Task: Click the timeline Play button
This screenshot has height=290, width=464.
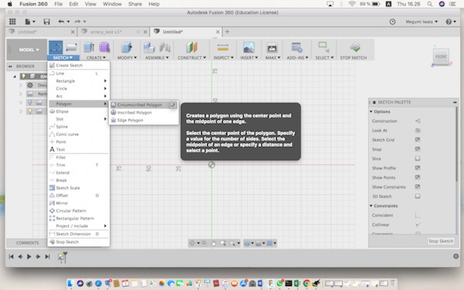Action: click(29, 257)
